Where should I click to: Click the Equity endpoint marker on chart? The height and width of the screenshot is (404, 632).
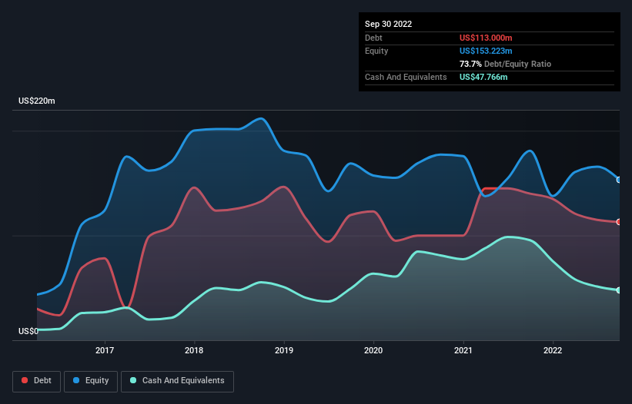[x=619, y=180]
